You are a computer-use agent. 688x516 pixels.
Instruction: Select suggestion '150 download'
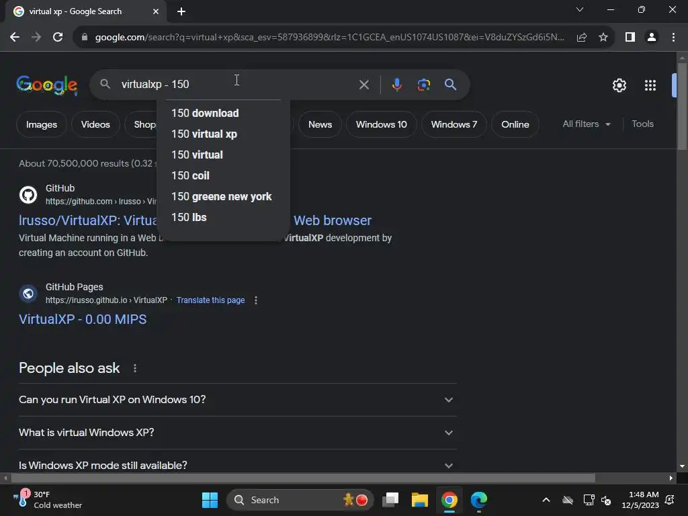coord(223,113)
